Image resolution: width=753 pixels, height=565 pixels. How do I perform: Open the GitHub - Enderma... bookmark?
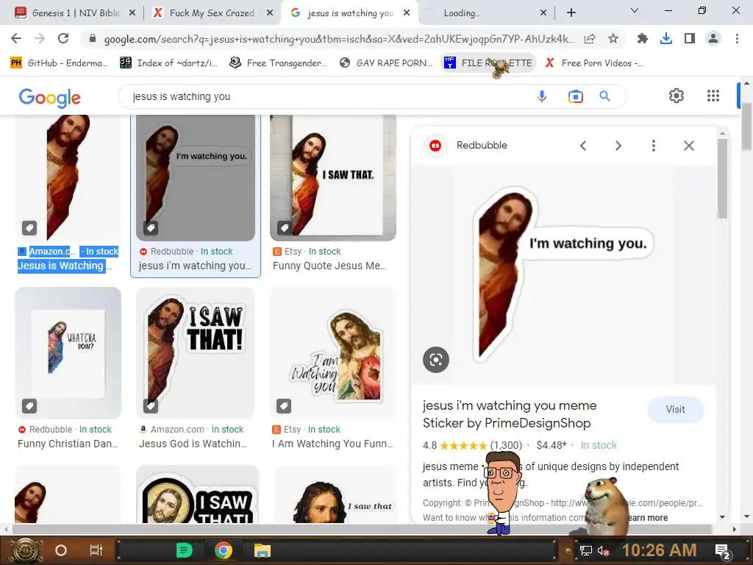(x=59, y=63)
